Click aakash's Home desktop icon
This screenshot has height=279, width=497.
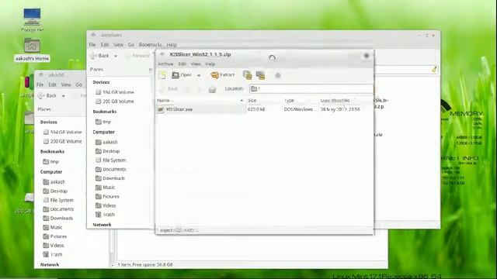point(32,50)
